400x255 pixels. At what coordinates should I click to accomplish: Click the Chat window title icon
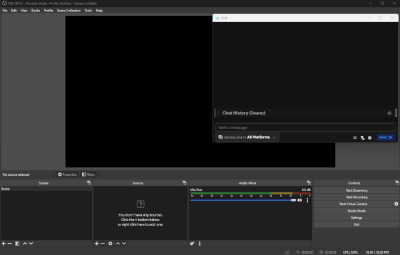point(217,18)
